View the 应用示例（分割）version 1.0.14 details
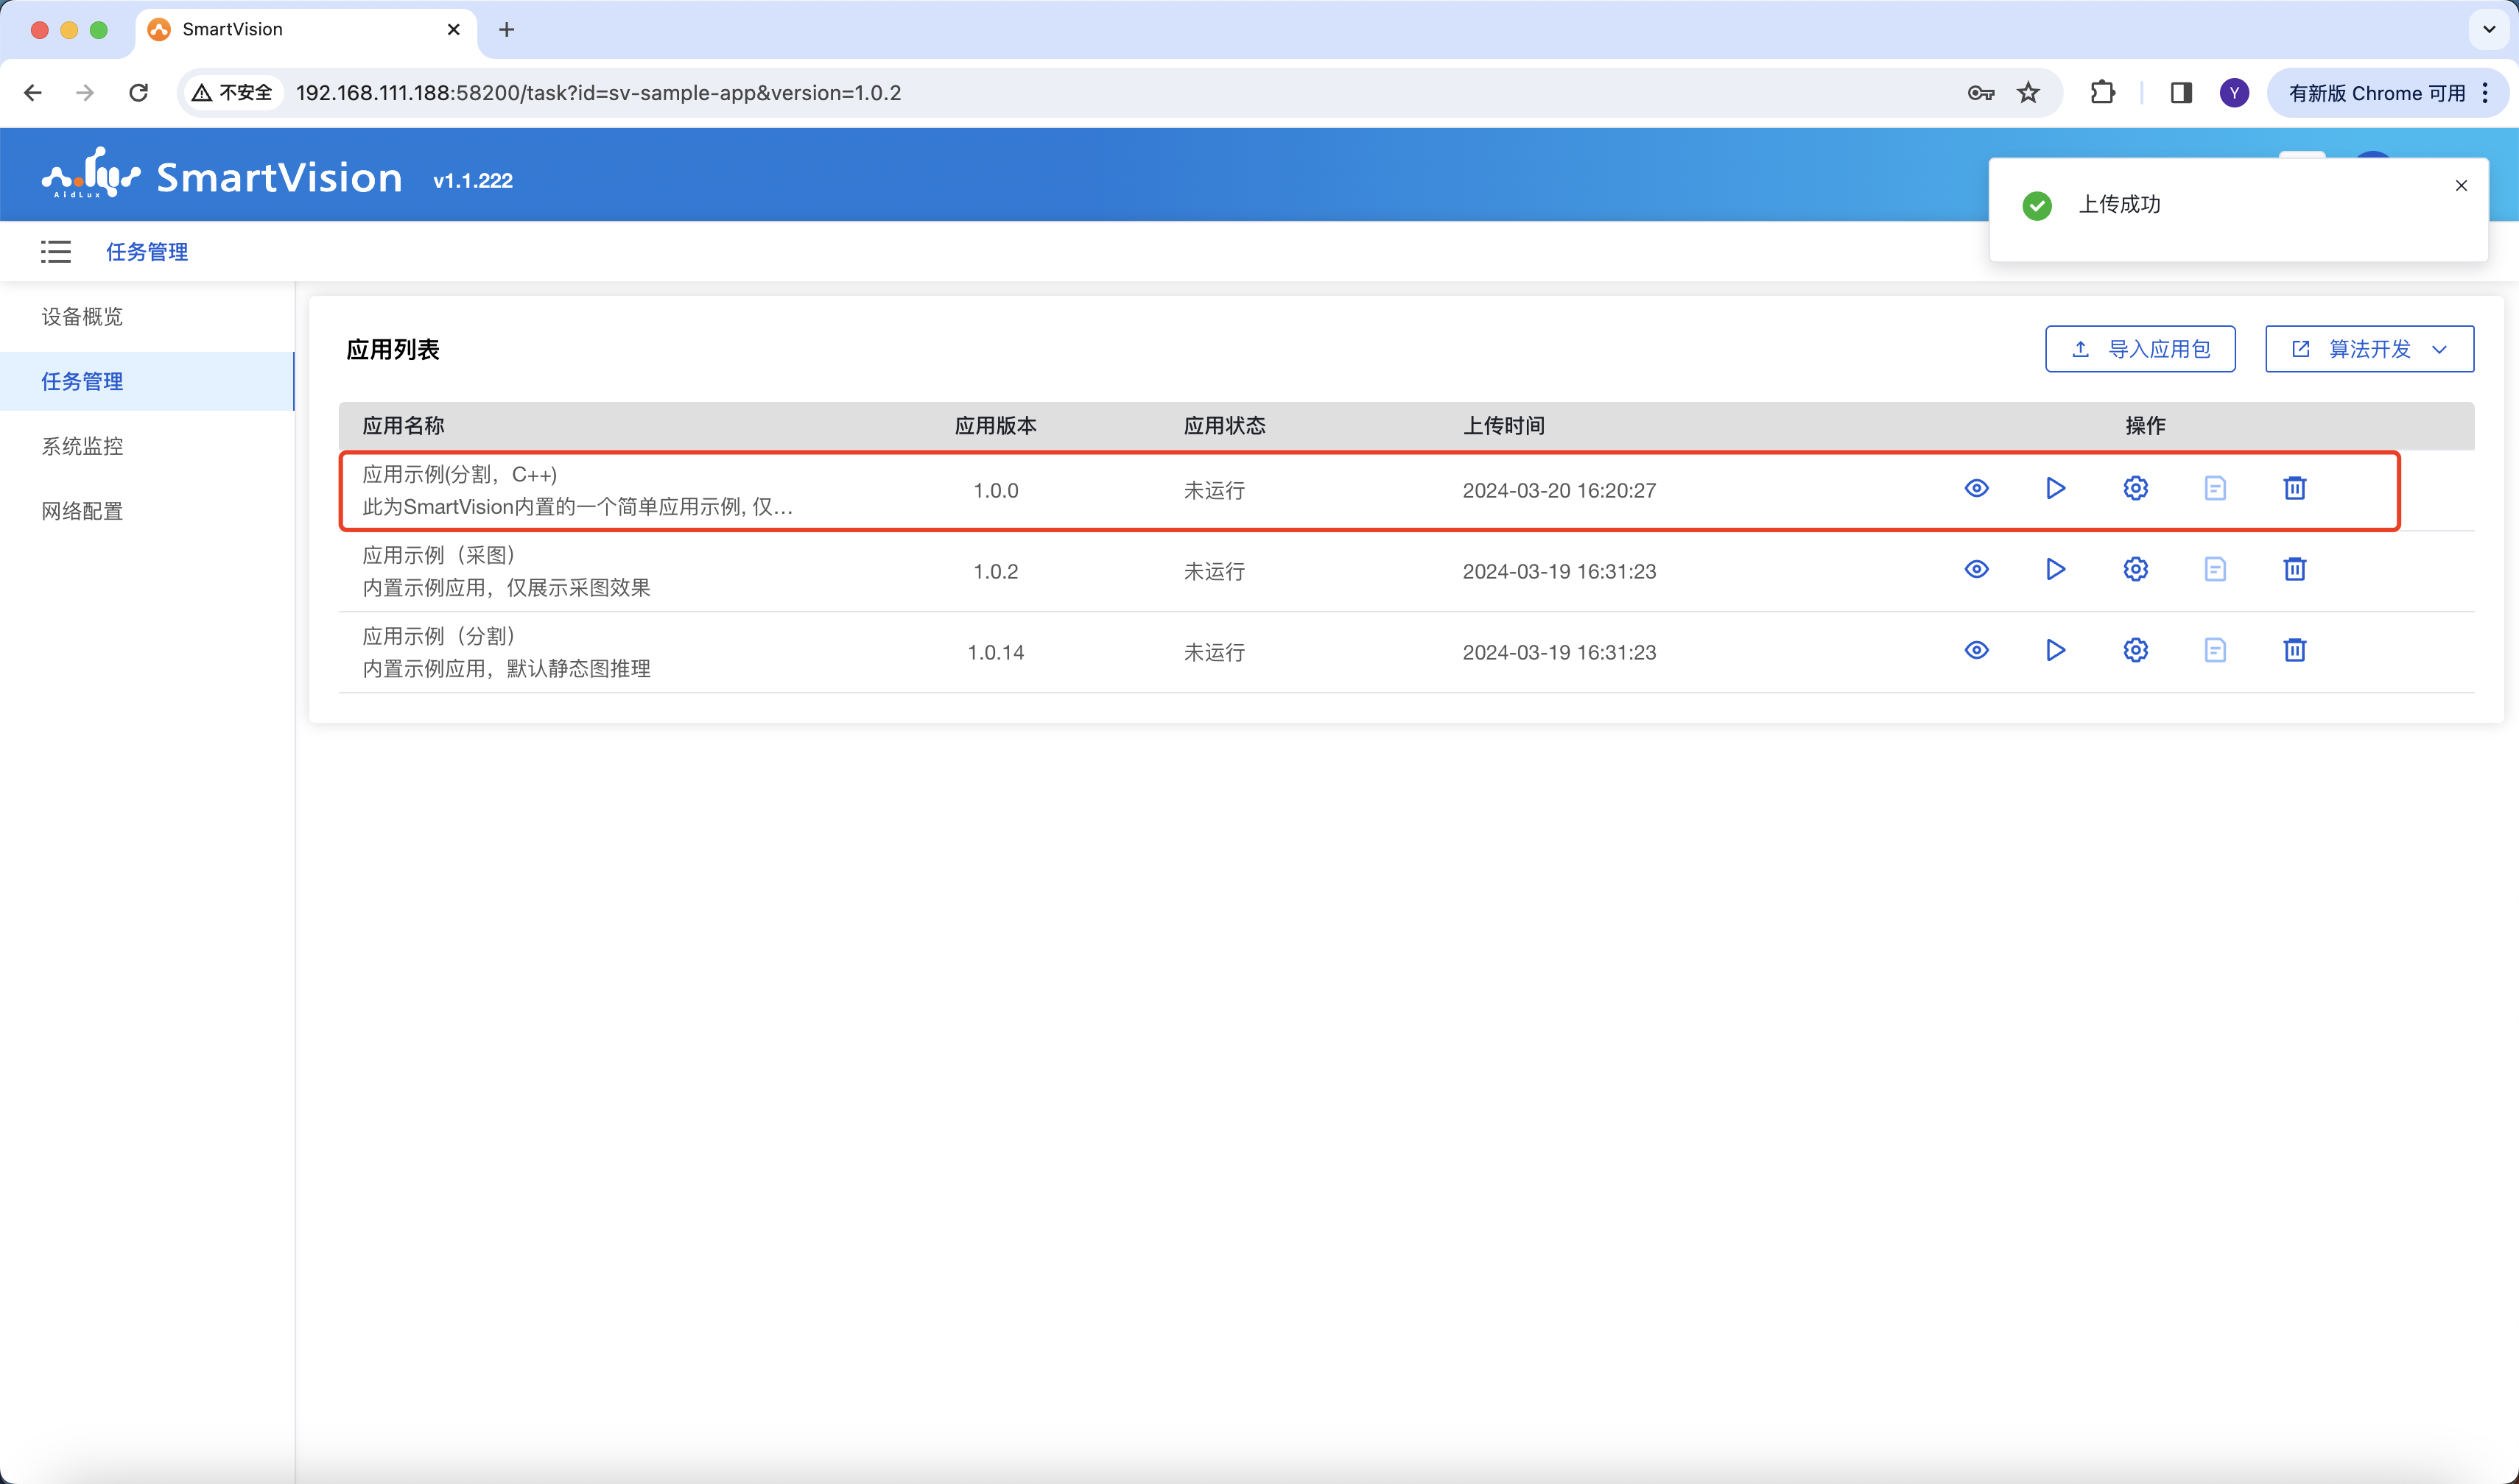Image resolution: width=2519 pixels, height=1484 pixels. tap(1975, 650)
